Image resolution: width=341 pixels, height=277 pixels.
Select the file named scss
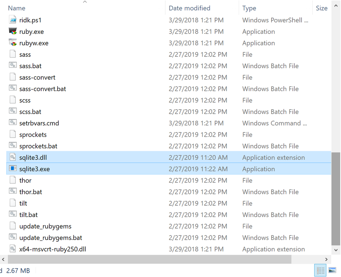coord(25,100)
